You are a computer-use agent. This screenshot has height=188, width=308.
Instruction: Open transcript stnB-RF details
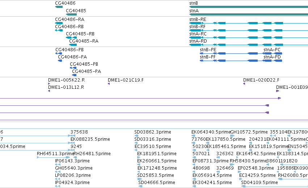click(x=197, y=26)
